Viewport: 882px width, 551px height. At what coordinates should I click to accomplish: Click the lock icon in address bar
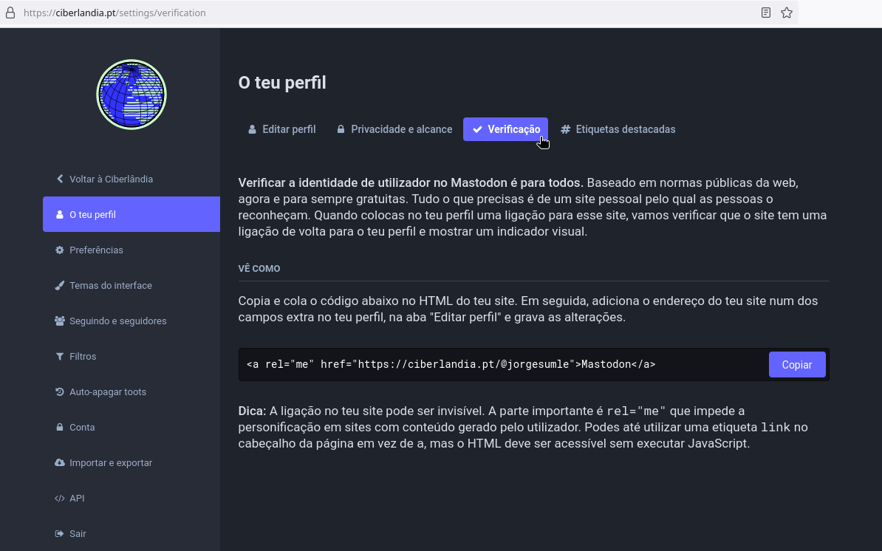(10, 13)
